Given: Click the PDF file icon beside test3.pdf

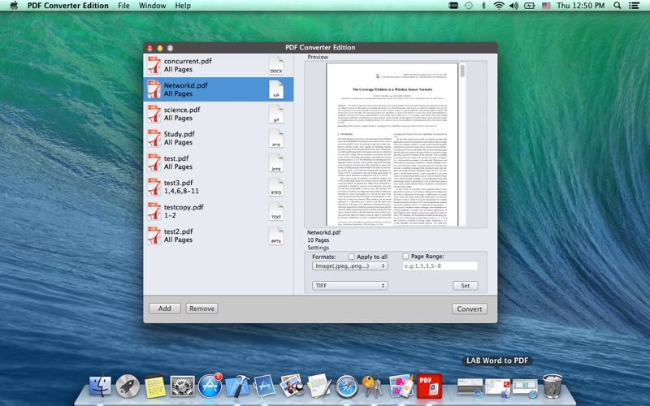Looking at the screenshot, I should click(154, 187).
